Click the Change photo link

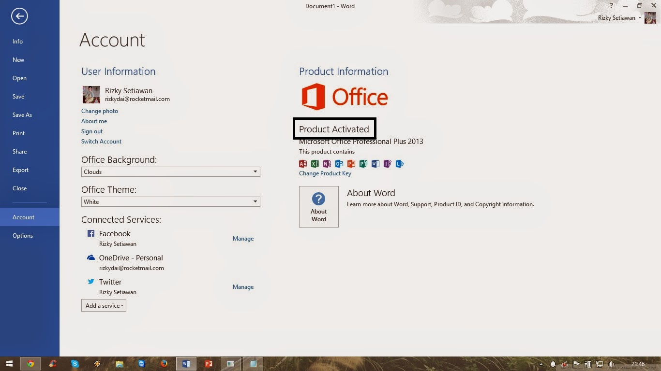coord(100,111)
